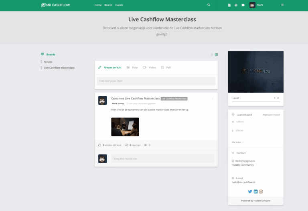Image resolution: width=308 pixels, height=211 pixels.
Task: Click '0 vinden dit leuk' text
Action: click(x=112, y=145)
